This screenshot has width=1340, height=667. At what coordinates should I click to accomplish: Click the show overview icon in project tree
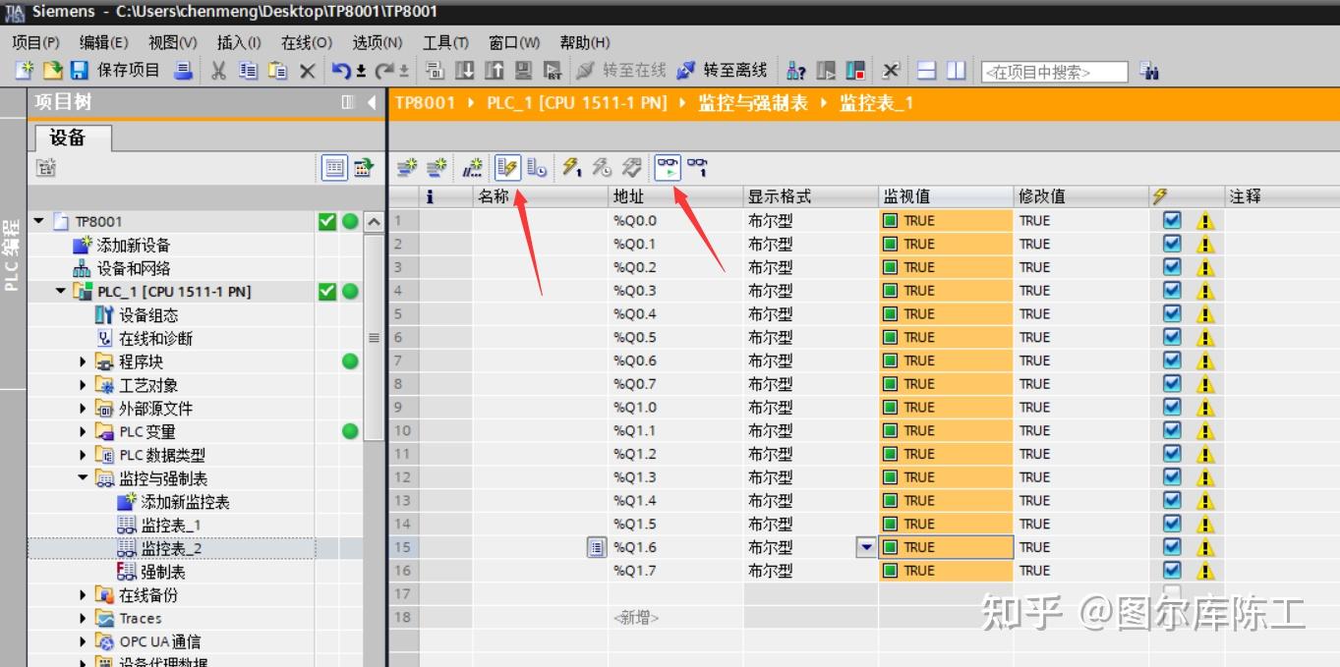click(x=335, y=168)
